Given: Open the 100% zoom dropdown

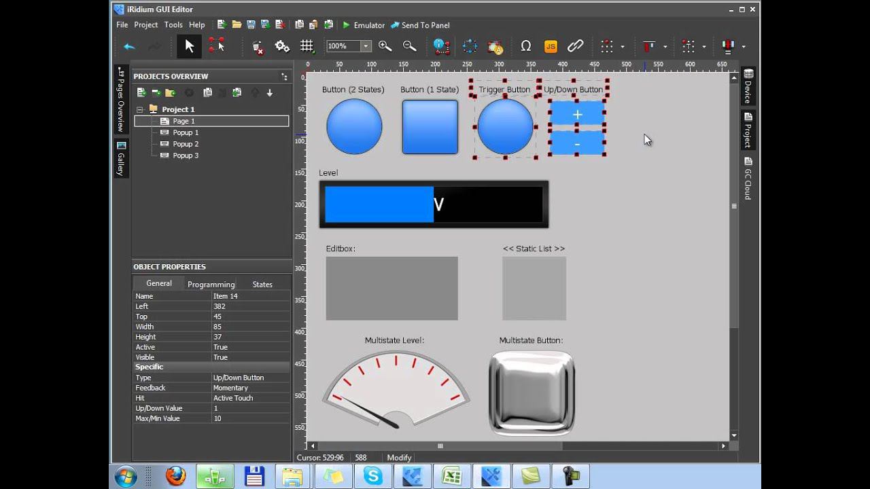Looking at the screenshot, I should coord(366,46).
